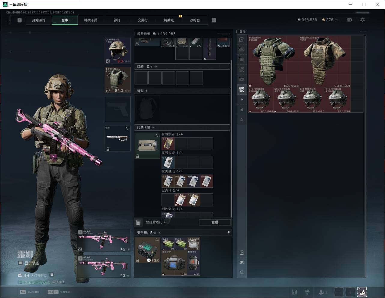
Task: Select the 标准头盔 repair kit in safe box
Action: (194, 263)
